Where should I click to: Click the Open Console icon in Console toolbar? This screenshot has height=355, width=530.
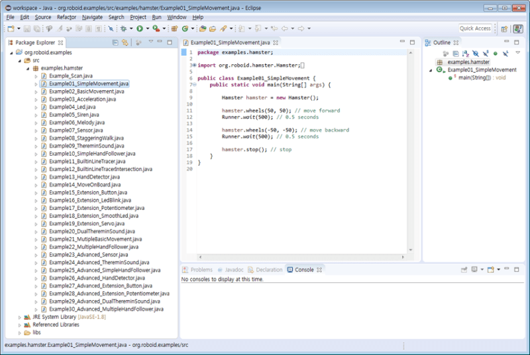tap(491, 270)
